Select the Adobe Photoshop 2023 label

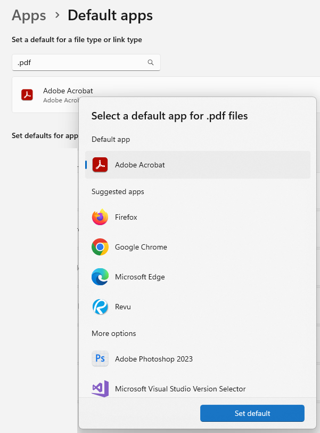[x=153, y=359]
